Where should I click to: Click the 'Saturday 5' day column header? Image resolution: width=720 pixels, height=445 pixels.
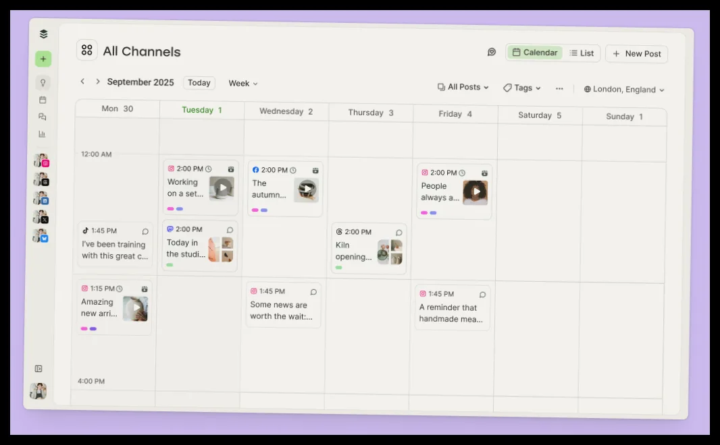click(x=540, y=115)
